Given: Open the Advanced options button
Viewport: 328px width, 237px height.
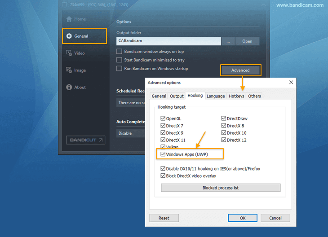Looking at the screenshot, I should point(240,70).
